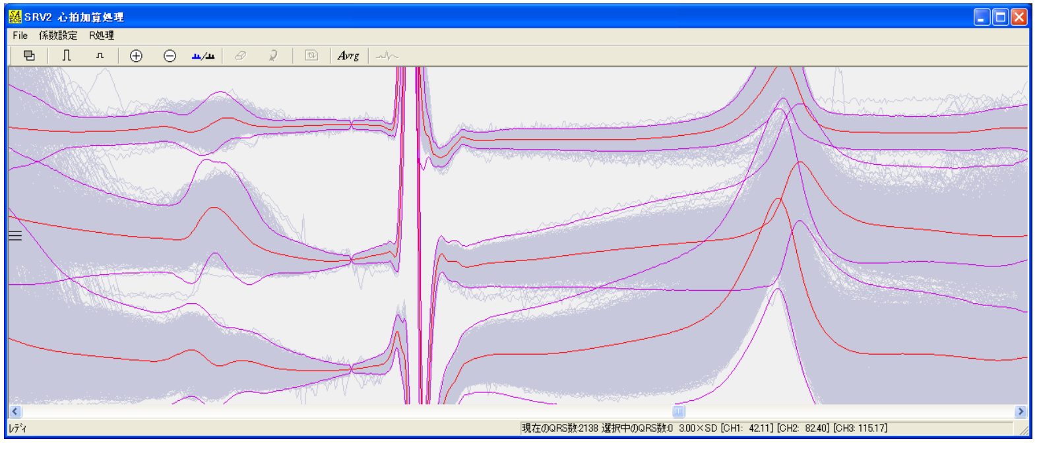Viewport: 1039px width, 449px height.
Task: Maximize the SRV2 window
Action: tap(1000, 17)
